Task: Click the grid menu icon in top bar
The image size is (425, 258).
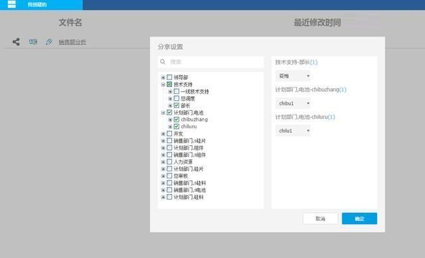Action: pyautogui.click(x=12, y=4)
